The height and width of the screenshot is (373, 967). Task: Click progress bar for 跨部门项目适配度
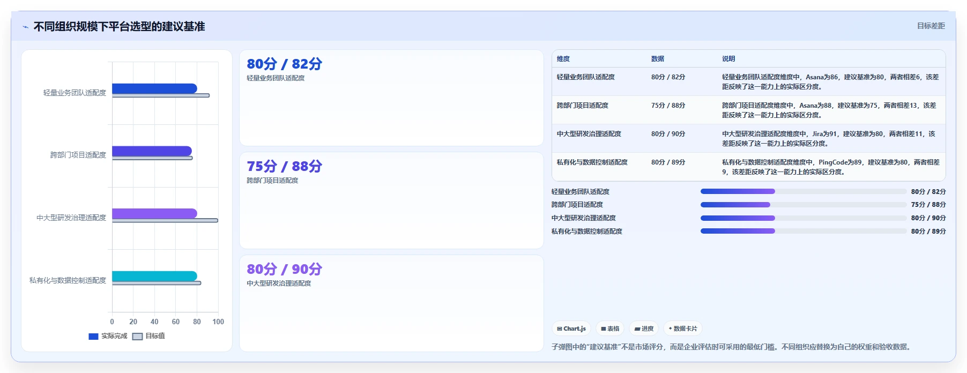click(804, 205)
